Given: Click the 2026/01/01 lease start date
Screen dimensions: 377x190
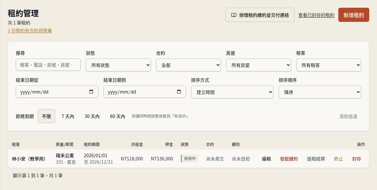Looking at the screenshot, I should 95,156.
